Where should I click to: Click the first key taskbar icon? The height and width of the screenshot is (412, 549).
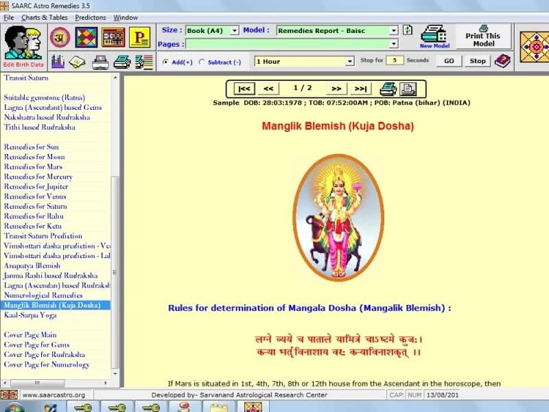coord(83,407)
